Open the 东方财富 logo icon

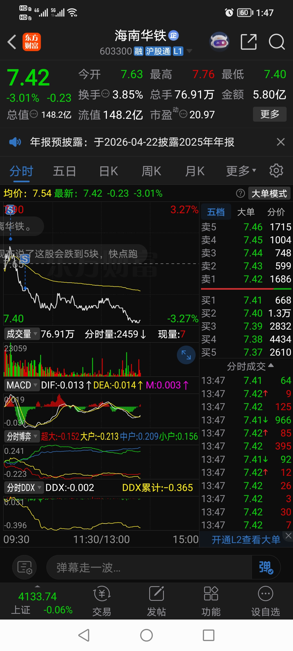pos(31,42)
